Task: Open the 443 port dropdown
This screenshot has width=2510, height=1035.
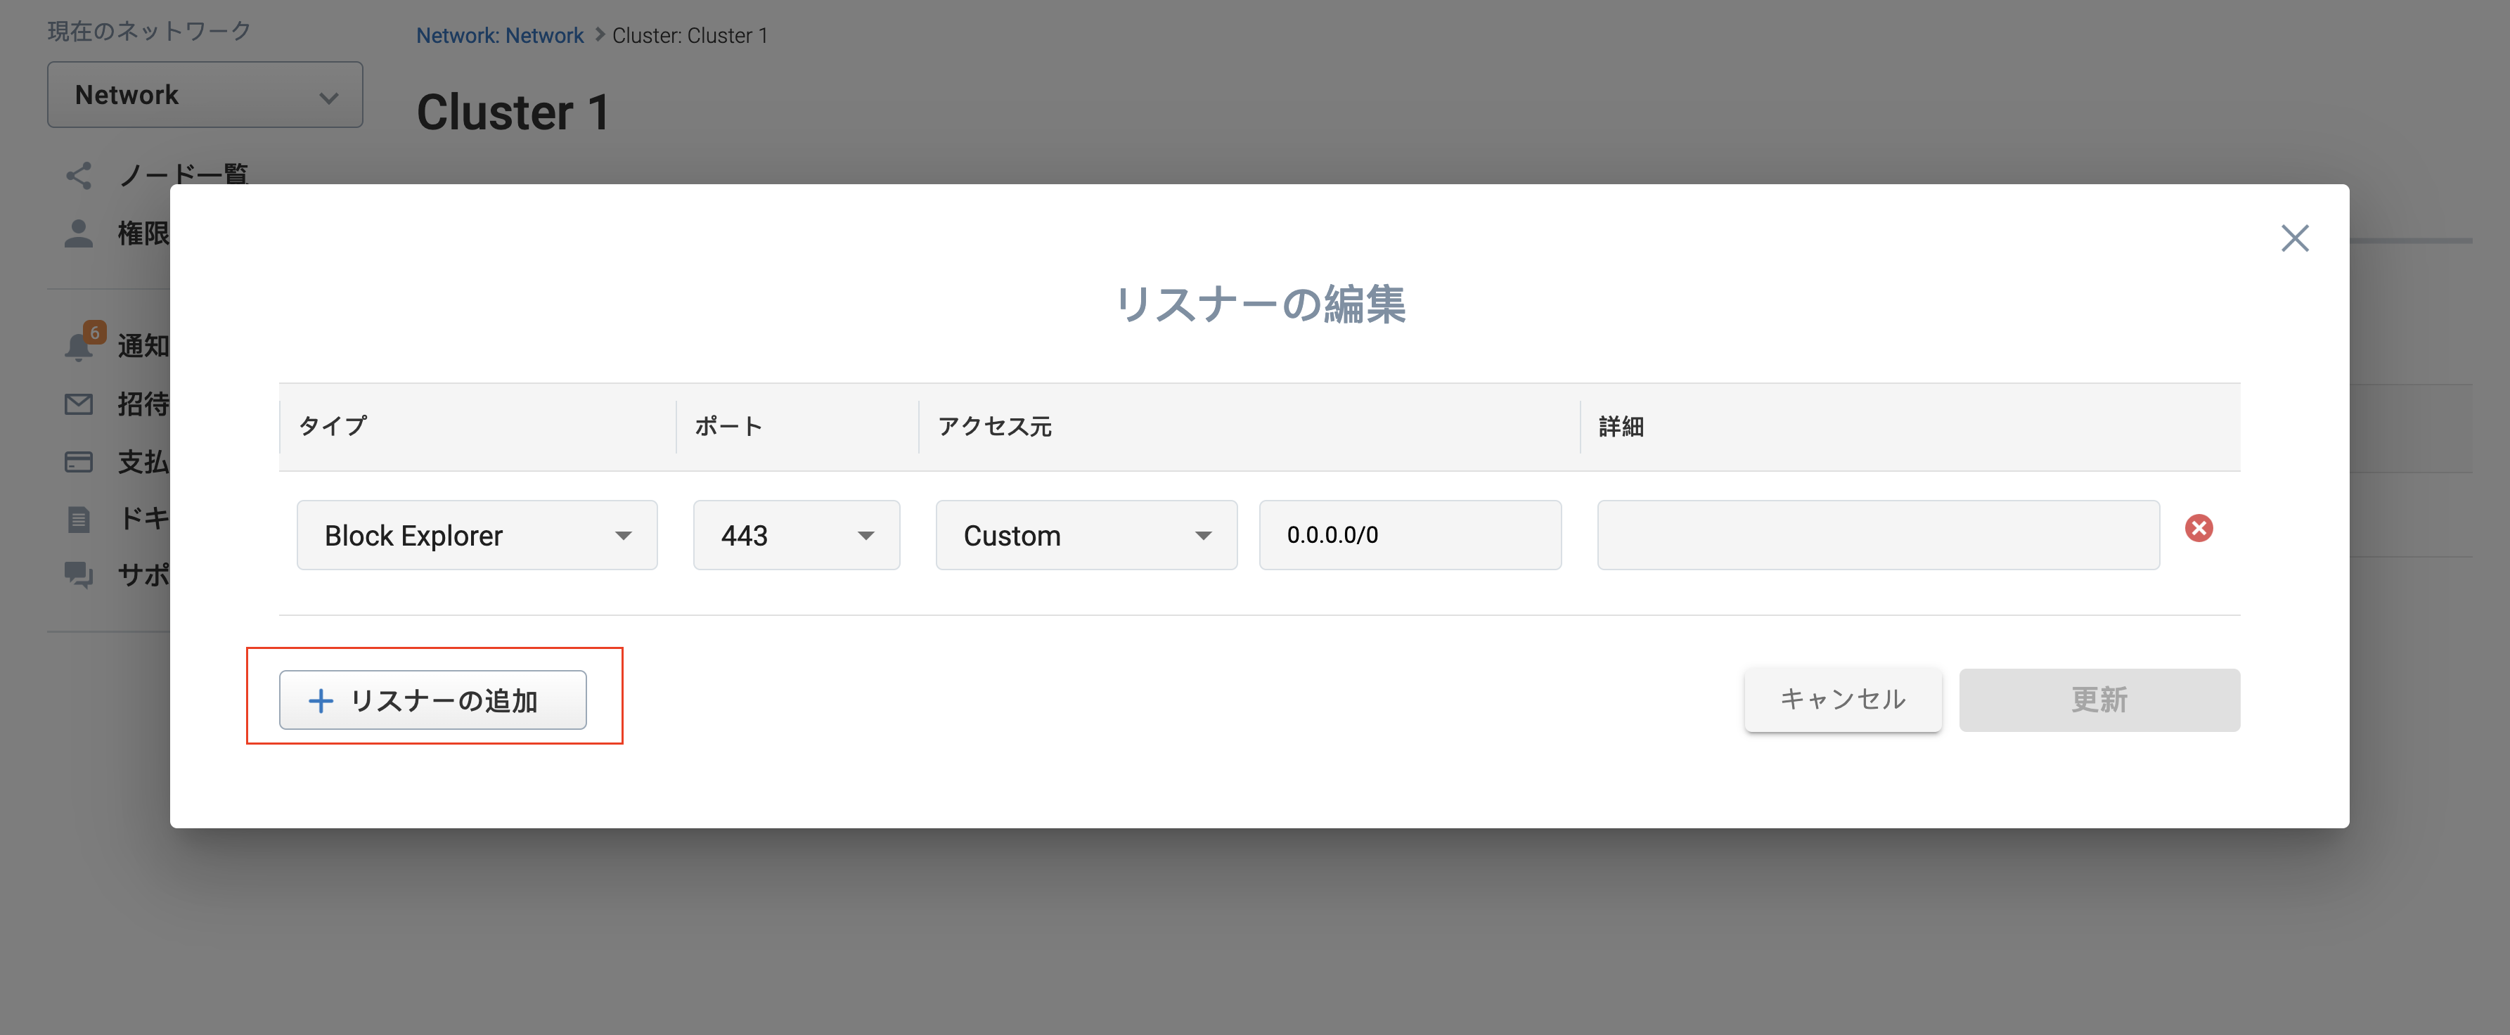Action: coord(796,535)
